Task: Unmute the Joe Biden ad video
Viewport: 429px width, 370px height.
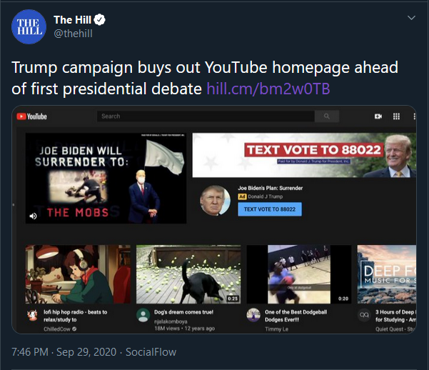Action: [31, 215]
